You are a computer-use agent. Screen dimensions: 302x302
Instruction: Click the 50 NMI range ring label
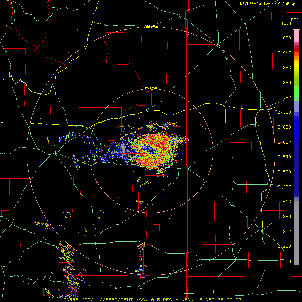[151, 89]
